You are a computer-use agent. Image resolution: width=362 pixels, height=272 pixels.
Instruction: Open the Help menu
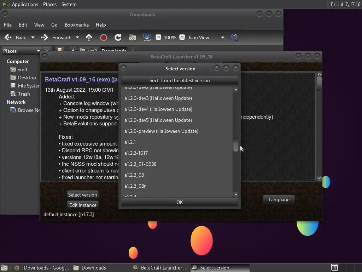click(x=101, y=25)
